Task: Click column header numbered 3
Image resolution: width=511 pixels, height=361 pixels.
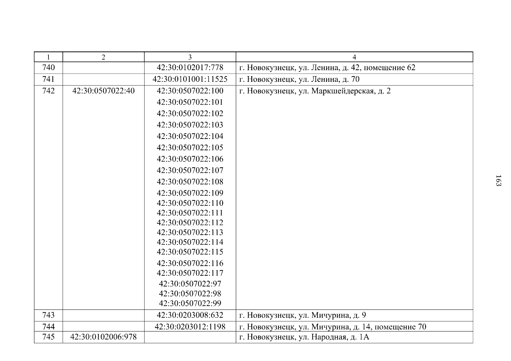Action: [190, 57]
